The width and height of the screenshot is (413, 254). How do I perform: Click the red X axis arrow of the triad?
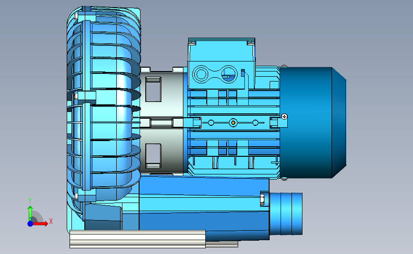pyautogui.click(x=40, y=224)
